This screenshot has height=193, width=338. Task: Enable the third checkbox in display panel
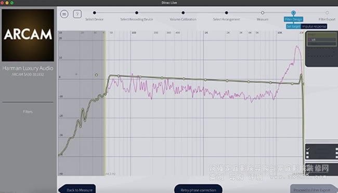tap(308, 157)
